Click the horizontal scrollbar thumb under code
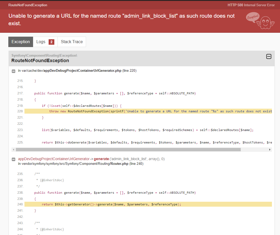This screenshot has height=235, width=280. 128,150
